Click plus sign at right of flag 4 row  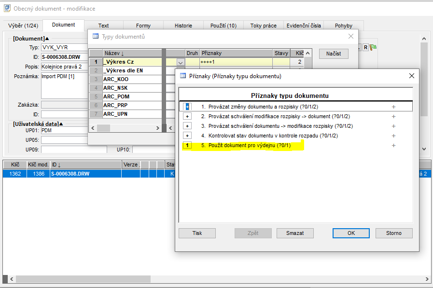[x=393, y=136]
